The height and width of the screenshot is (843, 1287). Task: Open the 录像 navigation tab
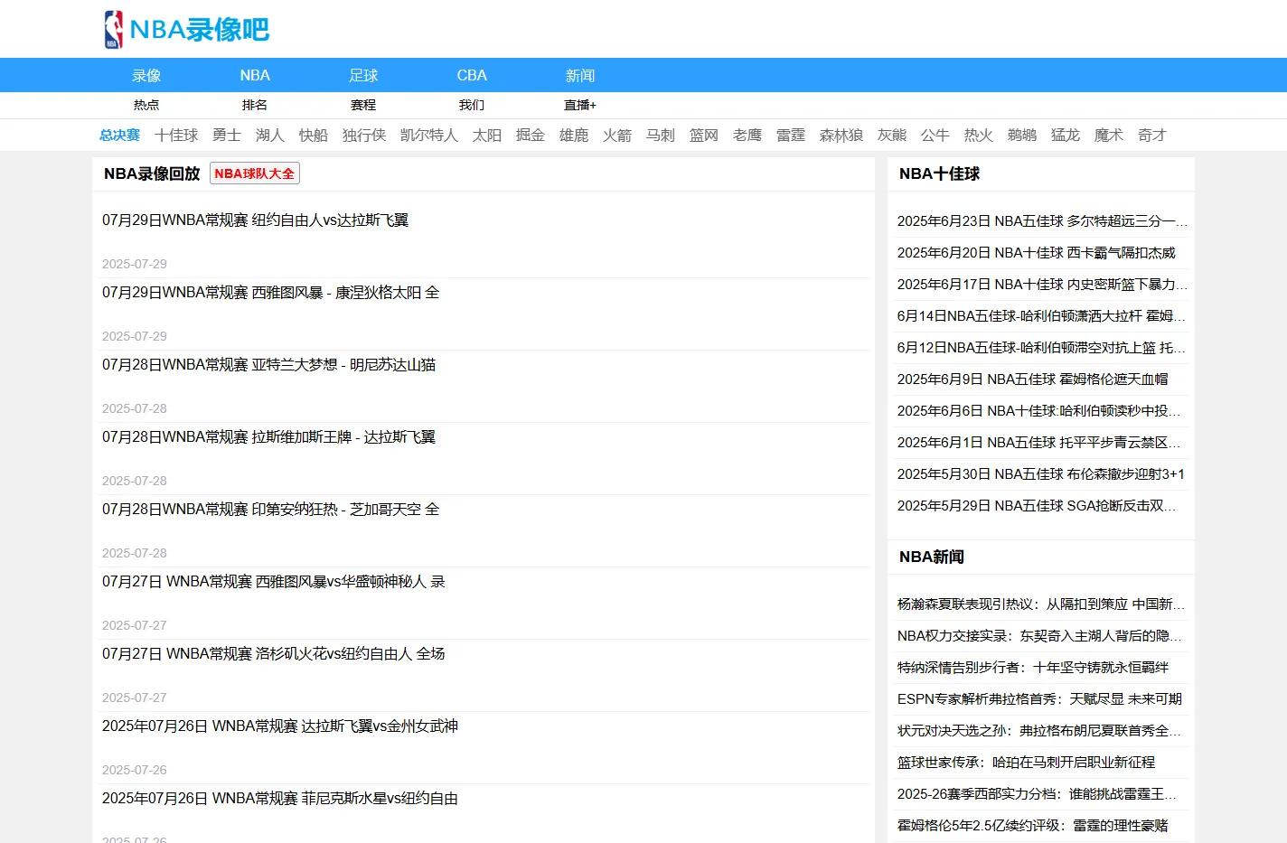[x=146, y=76]
